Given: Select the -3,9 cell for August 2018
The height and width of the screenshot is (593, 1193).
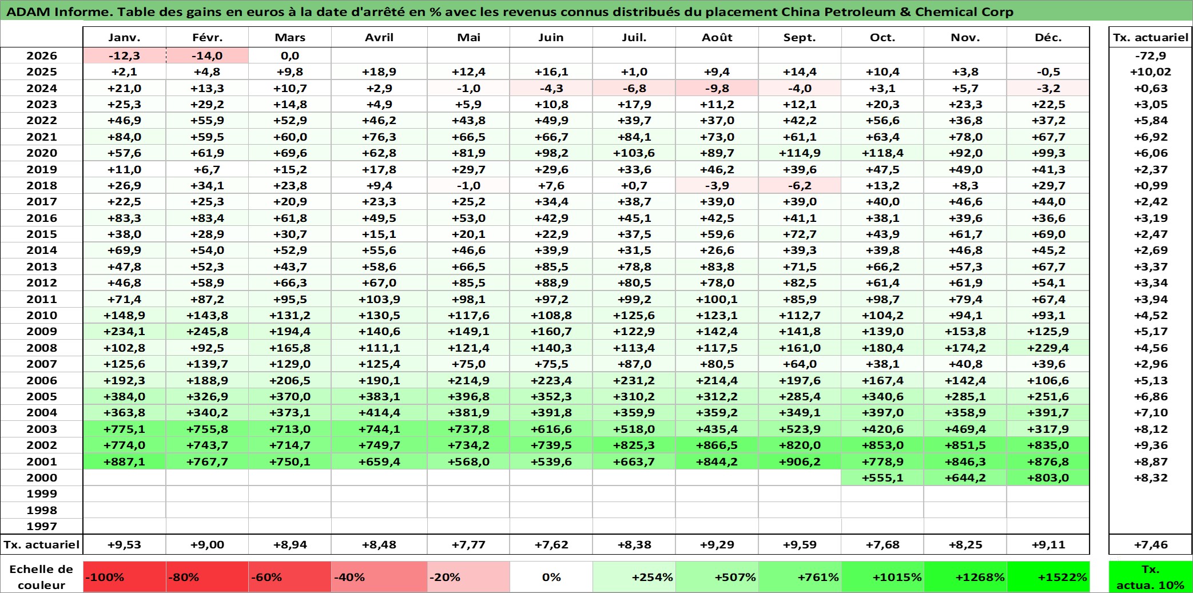Looking at the screenshot, I should click(x=717, y=185).
